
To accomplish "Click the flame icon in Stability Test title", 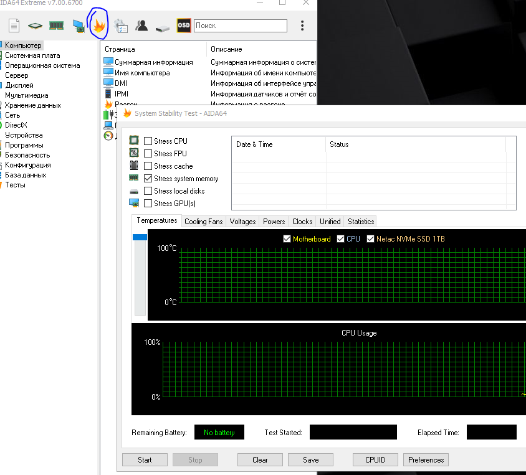I will (127, 113).
